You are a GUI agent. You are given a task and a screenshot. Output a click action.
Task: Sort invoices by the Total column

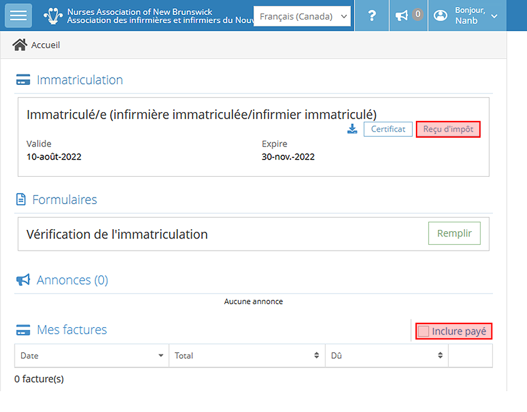click(316, 356)
